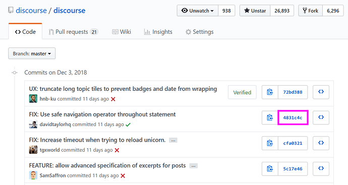
Task: Open the discourse owner link
Action: point(31,11)
